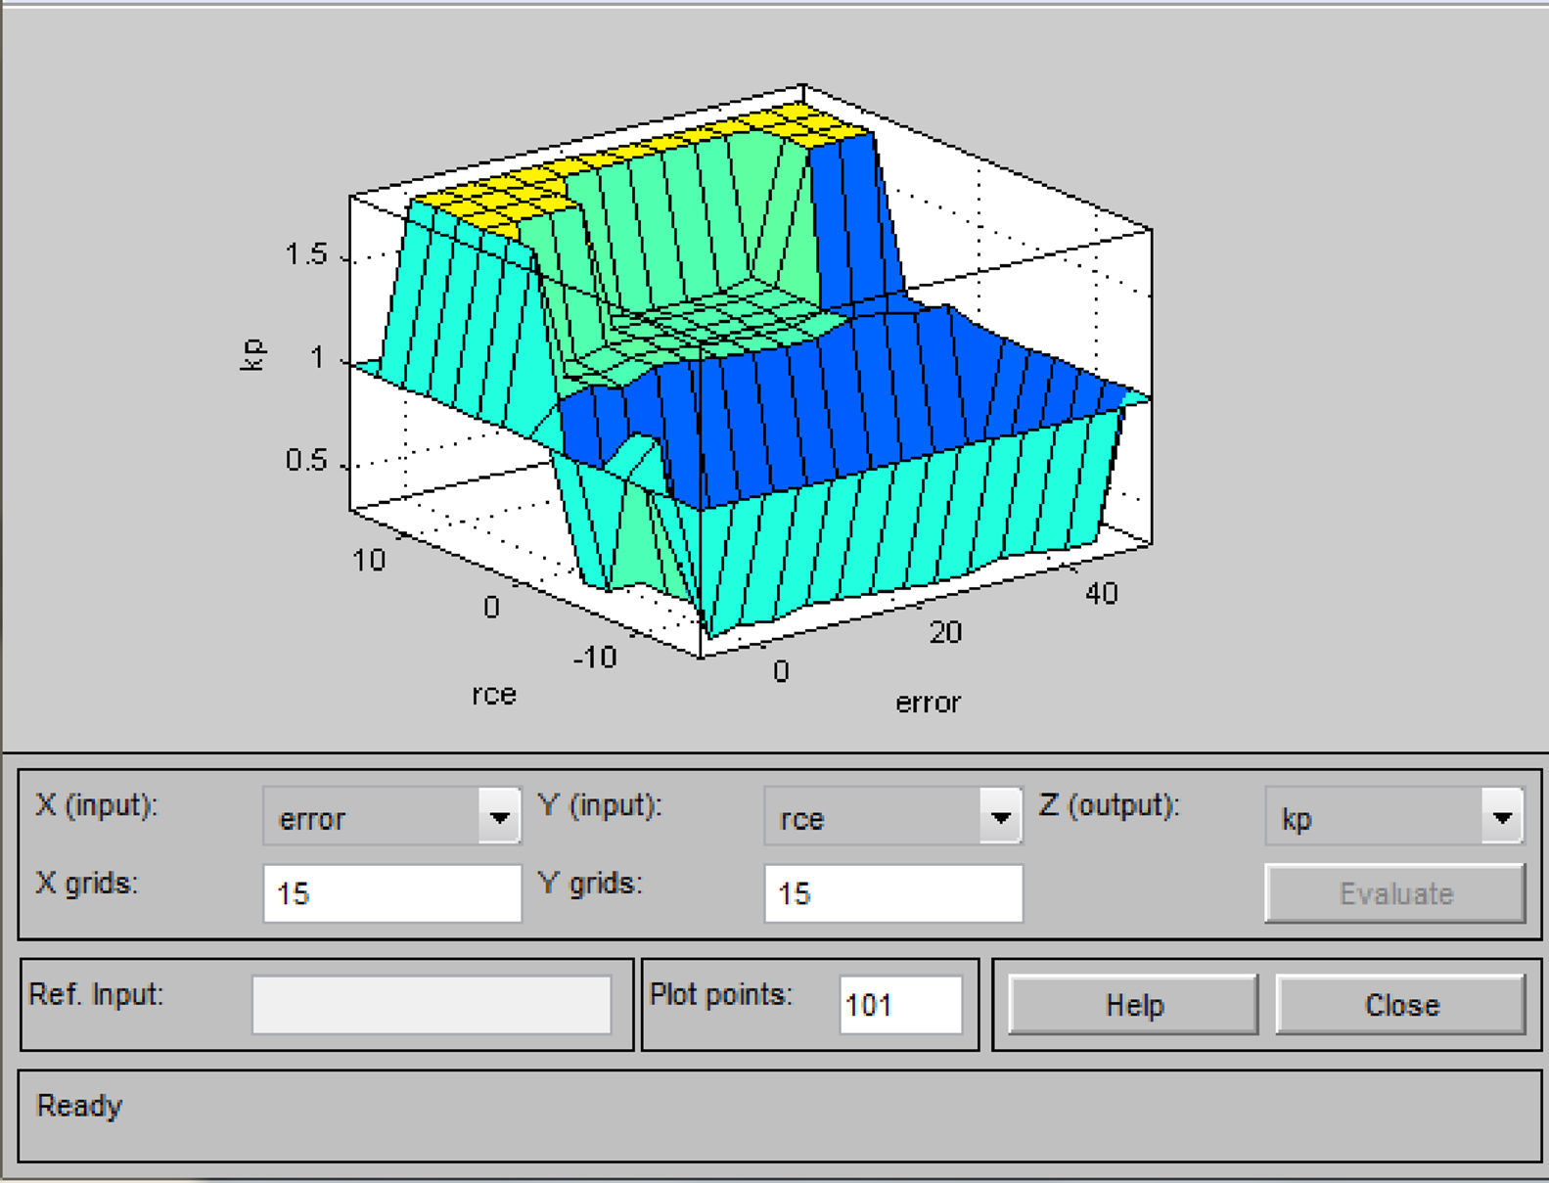Select the rce axis label

(493, 695)
